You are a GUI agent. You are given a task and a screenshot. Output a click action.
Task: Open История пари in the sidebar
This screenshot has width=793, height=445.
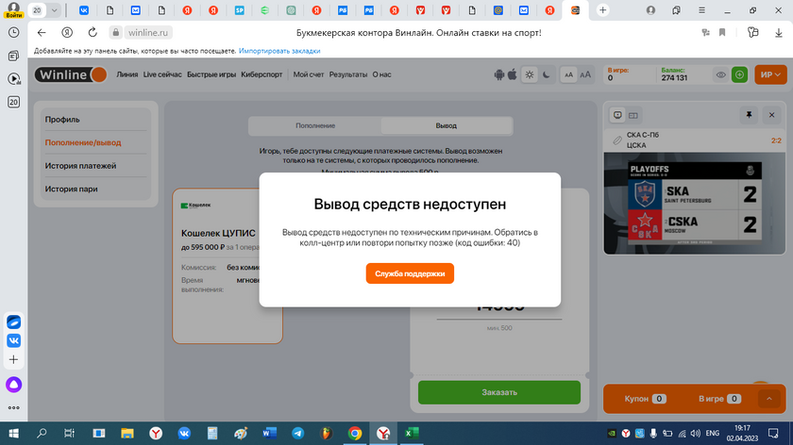(72, 189)
